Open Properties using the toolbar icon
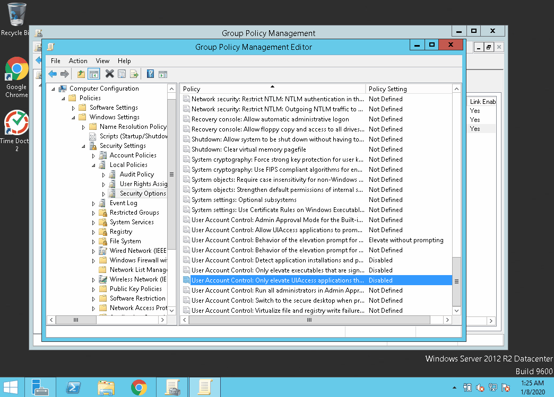 coord(122,74)
